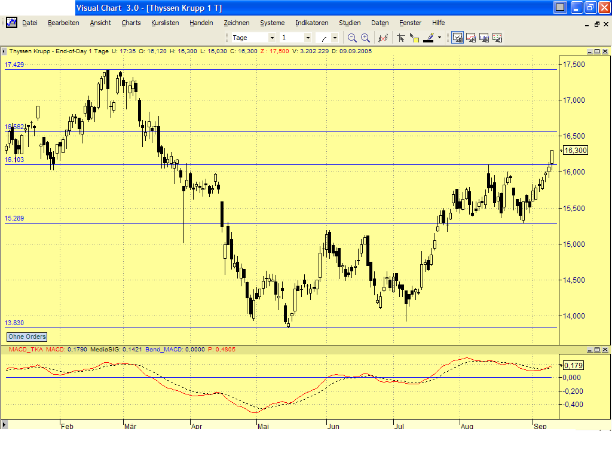Activate the bar compression tool icon
The width and height of the screenshot is (612, 459).
(x=384, y=37)
